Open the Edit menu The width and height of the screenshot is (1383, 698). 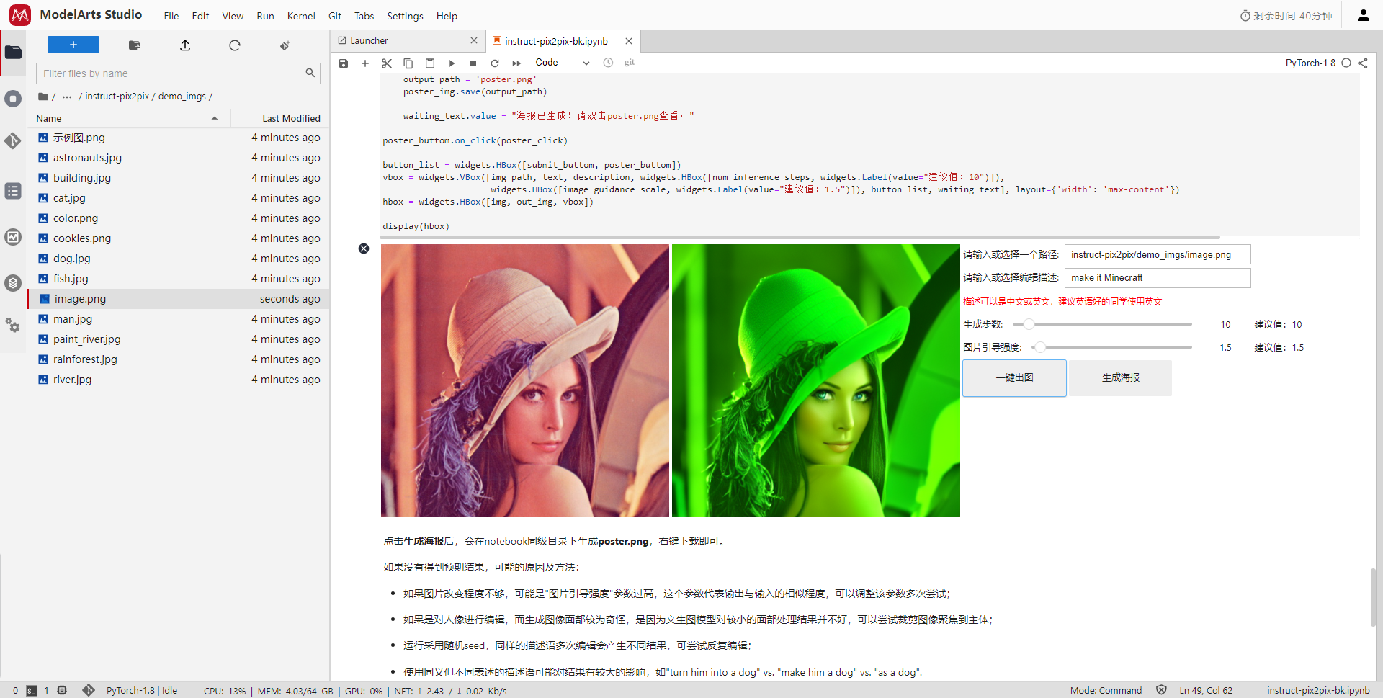click(x=200, y=16)
